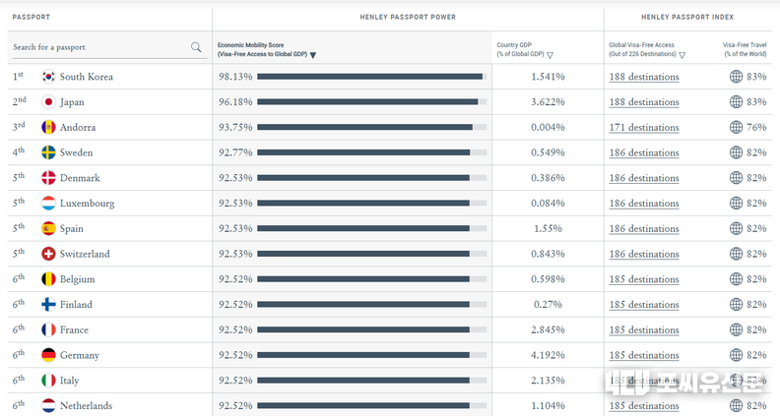Click the Search for a passport field
This screenshot has height=416, width=780.
coord(98,47)
